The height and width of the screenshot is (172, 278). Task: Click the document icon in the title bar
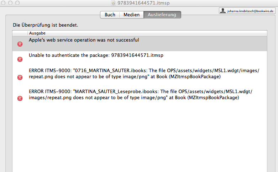click(113, 3)
